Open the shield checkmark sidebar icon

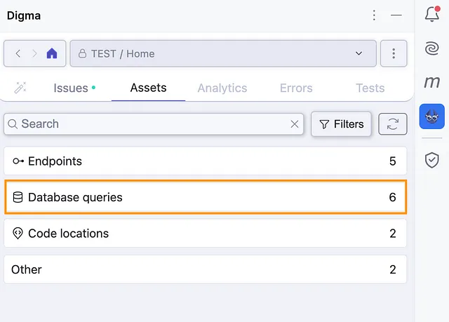click(432, 160)
